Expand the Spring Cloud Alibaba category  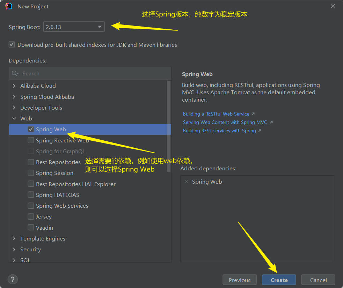tap(14, 97)
